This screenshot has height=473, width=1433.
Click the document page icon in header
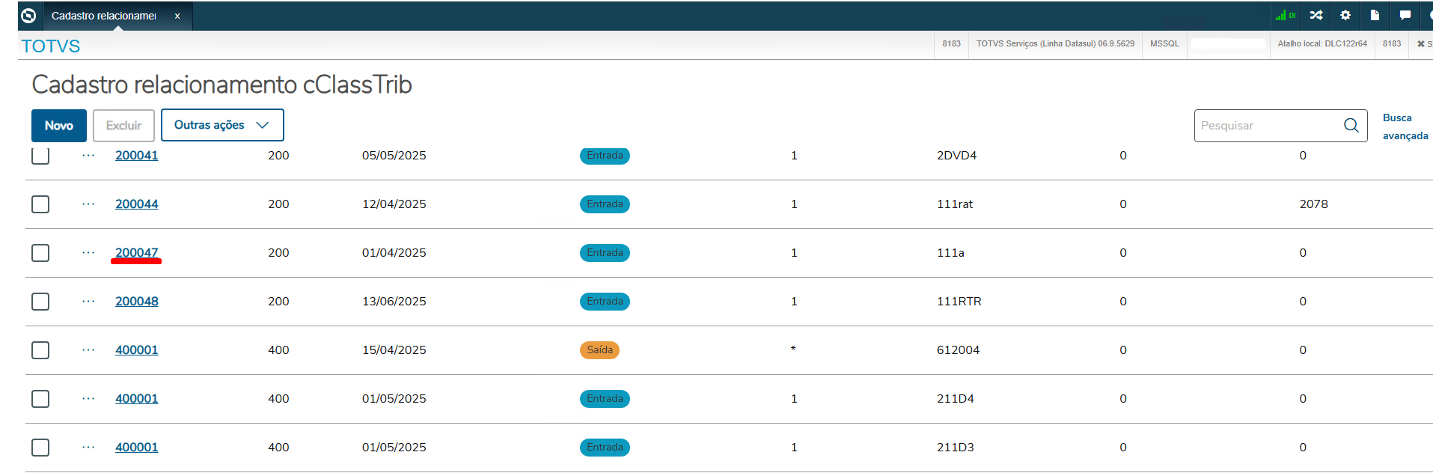pos(1375,15)
